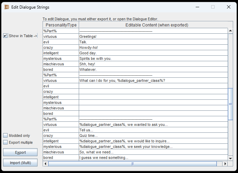The height and width of the screenshot is (173, 238).
Task: Click the vertical scrollbar down arrow
Action: tap(230, 158)
